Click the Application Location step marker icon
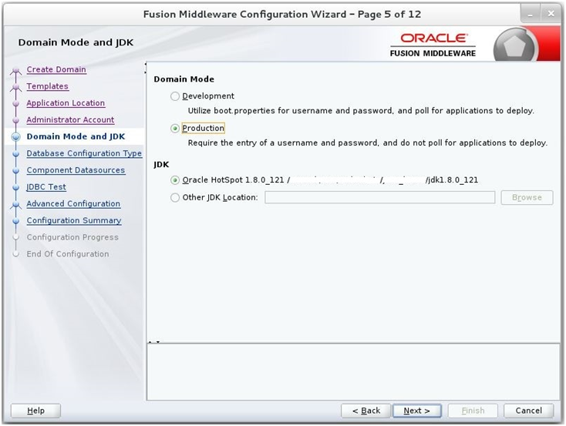Viewport: 566px width, 426px height. pyautogui.click(x=15, y=103)
